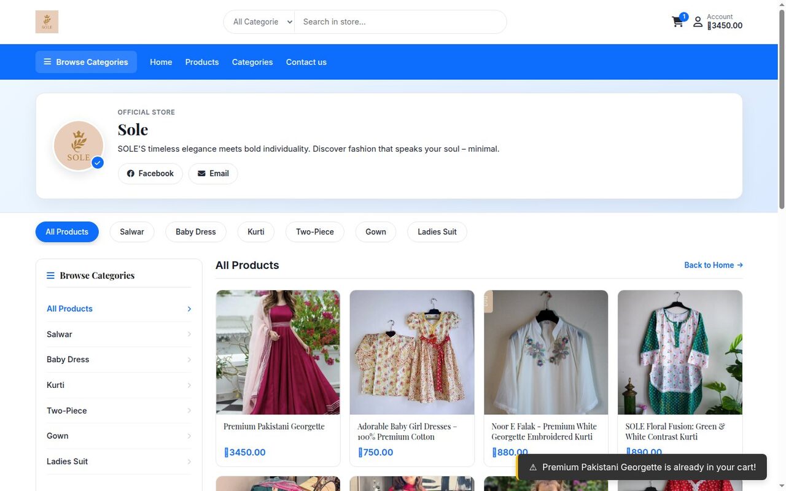Select the Two-Piece filter pill
Image resolution: width=786 pixels, height=491 pixels.
click(x=315, y=232)
